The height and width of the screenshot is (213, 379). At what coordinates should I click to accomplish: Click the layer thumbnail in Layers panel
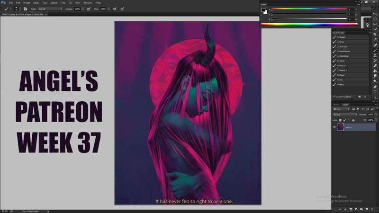point(341,127)
